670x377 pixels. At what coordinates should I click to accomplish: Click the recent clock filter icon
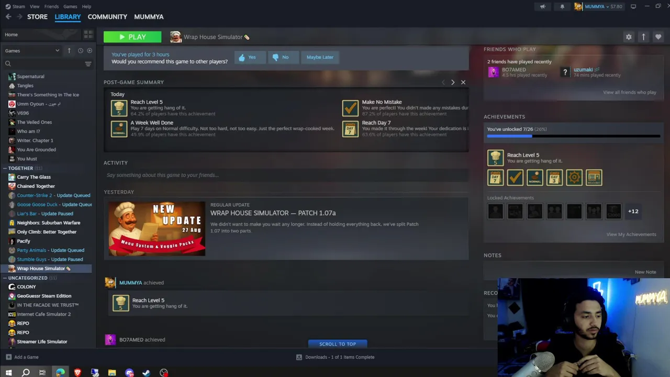pos(80,51)
